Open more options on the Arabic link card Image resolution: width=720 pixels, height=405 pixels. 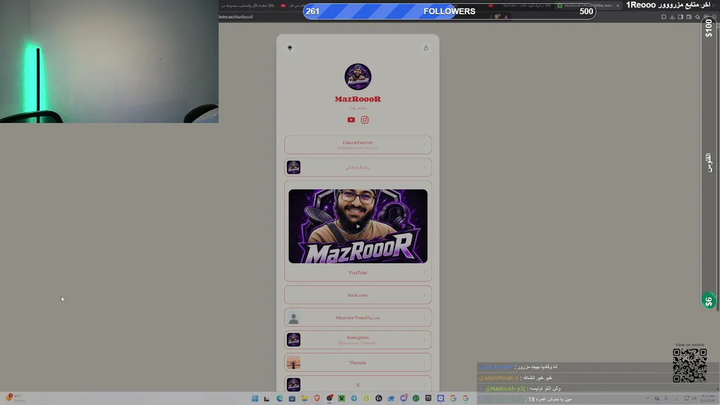pos(425,167)
